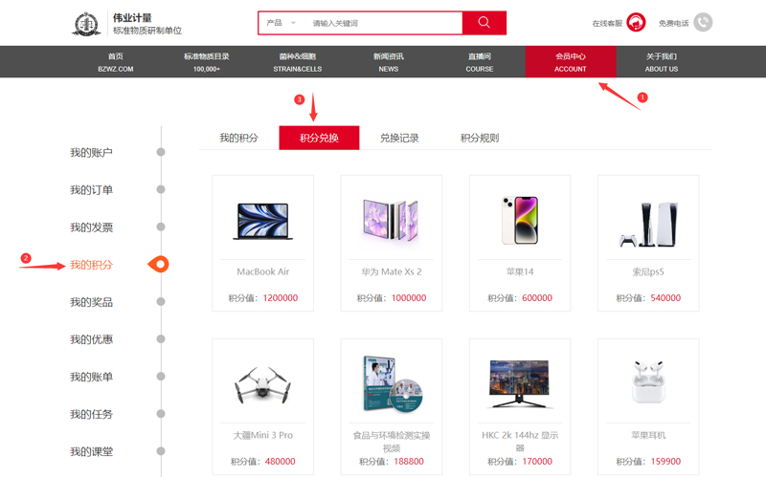The width and height of the screenshot is (766, 477).
Task: Focus the keyword search input field
Action: point(384,23)
